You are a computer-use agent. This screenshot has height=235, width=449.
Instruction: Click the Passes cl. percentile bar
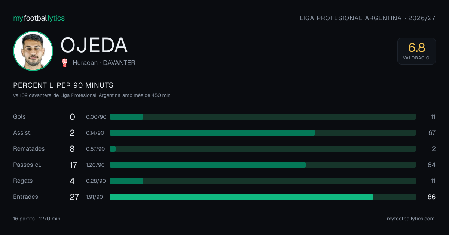click(x=263, y=165)
